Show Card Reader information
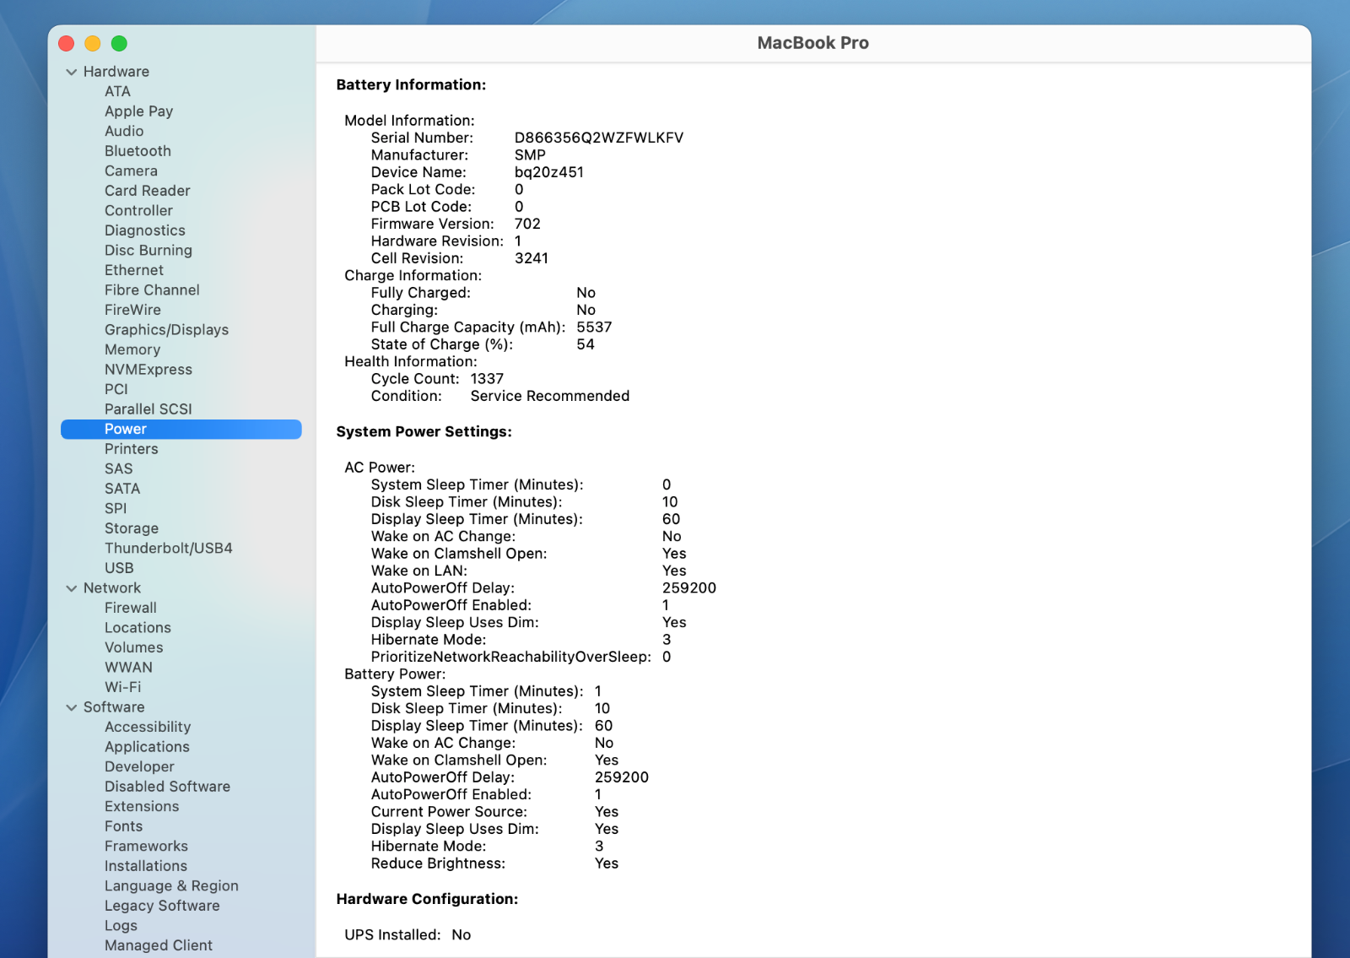The width and height of the screenshot is (1350, 958). click(147, 191)
